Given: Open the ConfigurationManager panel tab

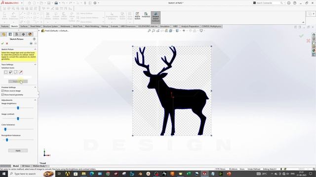Looking at the screenshot, I should coord(17,34).
